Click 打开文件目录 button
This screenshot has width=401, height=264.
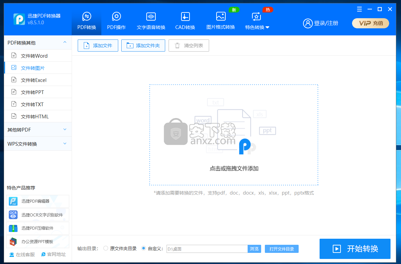coord(281,249)
